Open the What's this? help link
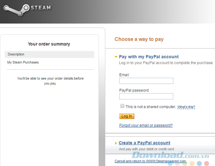Viewport: 215px width, 166px height. [186, 107]
